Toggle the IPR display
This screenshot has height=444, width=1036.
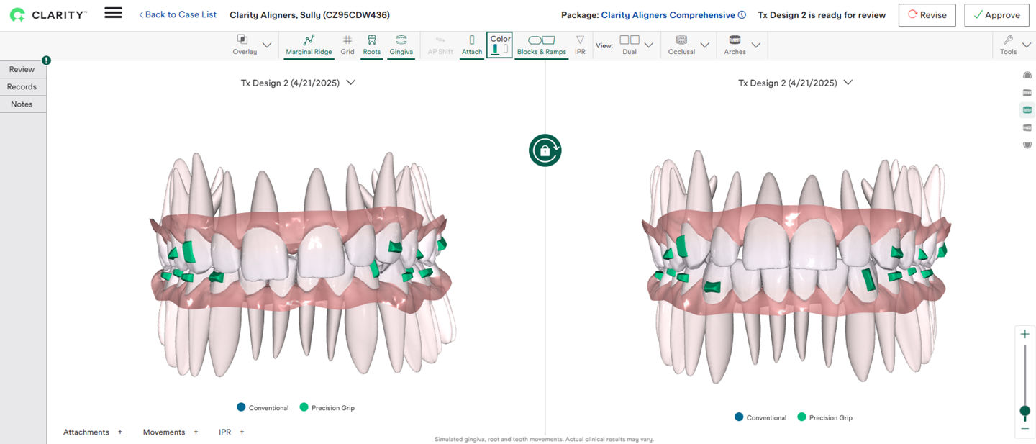point(580,45)
